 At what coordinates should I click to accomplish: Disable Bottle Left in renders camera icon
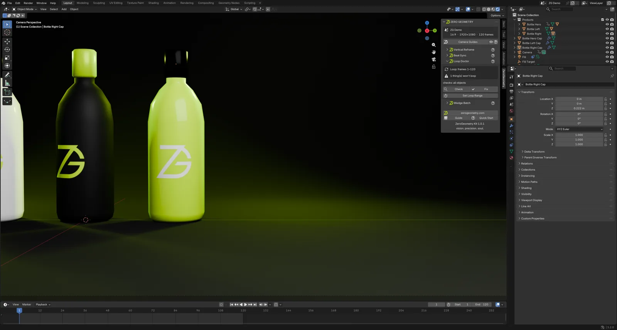point(612,29)
